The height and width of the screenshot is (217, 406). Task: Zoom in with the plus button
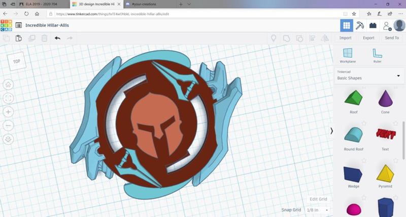pos(8,112)
